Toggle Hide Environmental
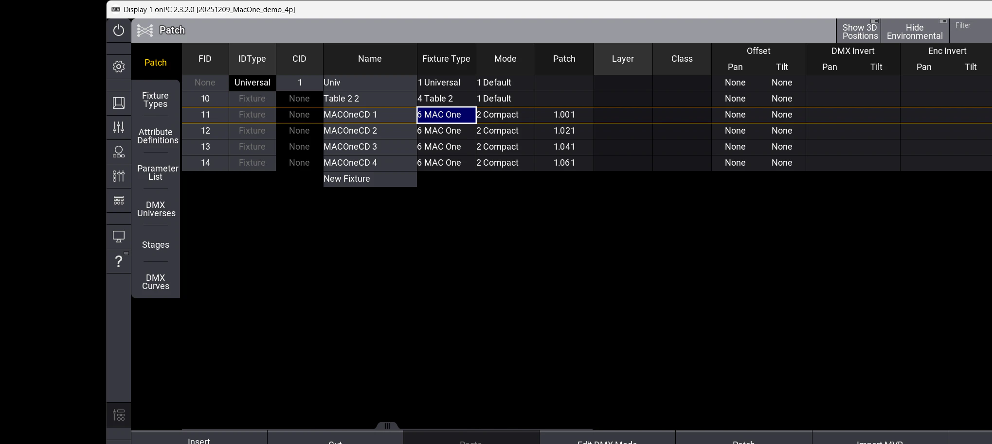The height and width of the screenshot is (444, 992). 915,32
